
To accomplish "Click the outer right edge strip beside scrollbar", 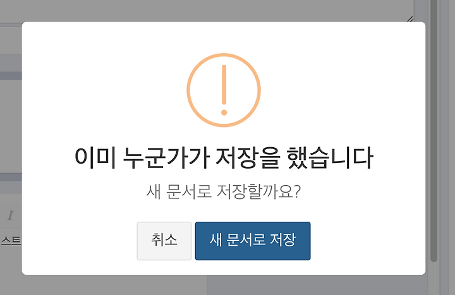I will (448, 147).
